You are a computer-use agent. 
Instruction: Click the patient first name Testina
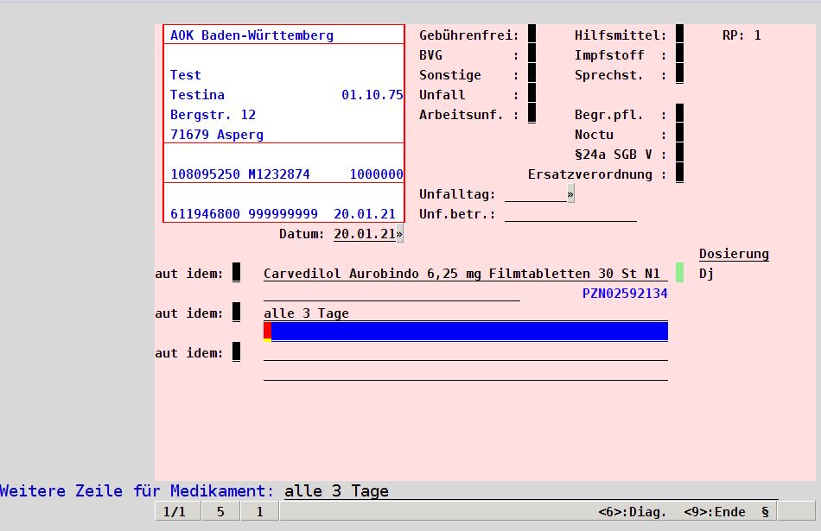(197, 95)
